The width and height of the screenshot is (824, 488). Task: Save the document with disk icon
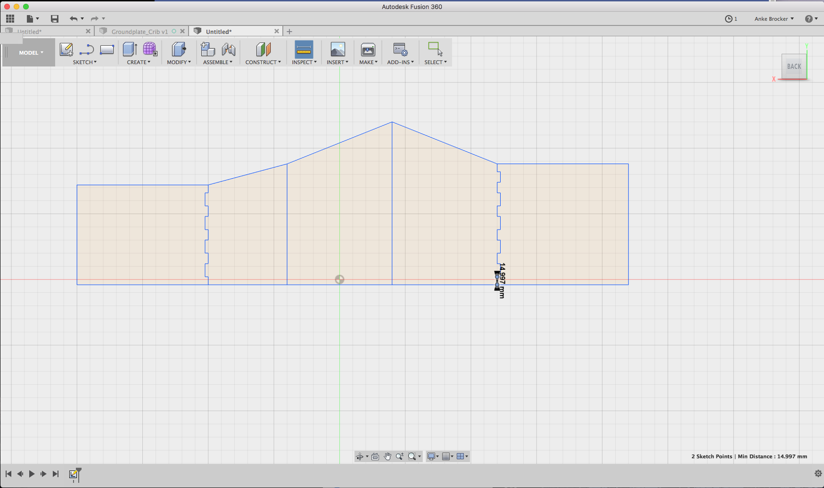tap(55, 19)
